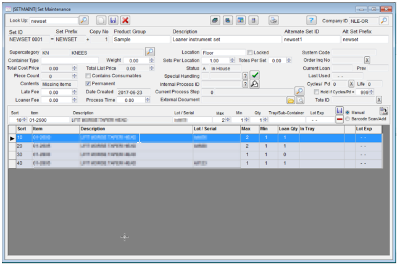Click the printer icon in the toolbar

pyautogui.click(x=273, y=21)
